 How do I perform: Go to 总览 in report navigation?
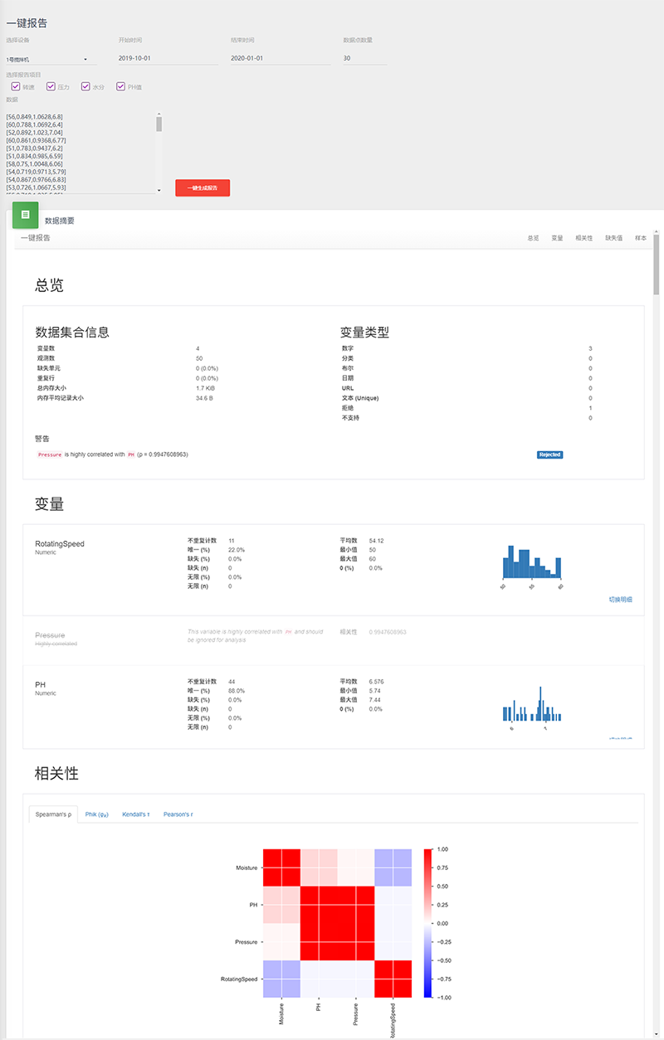click(x=533, y=238)
